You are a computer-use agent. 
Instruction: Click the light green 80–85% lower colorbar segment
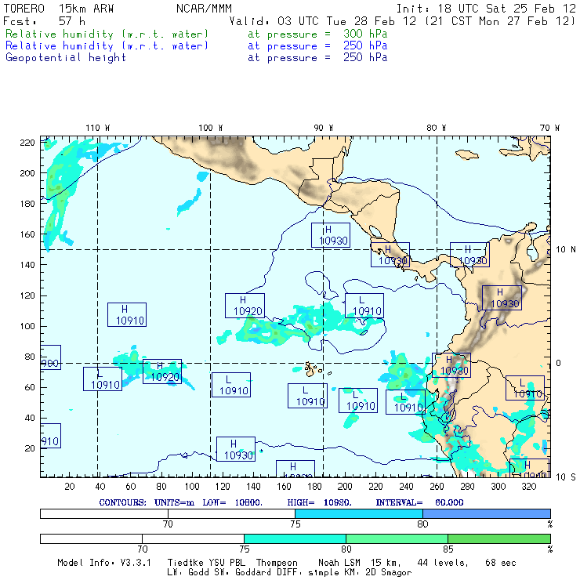point(397,538)
